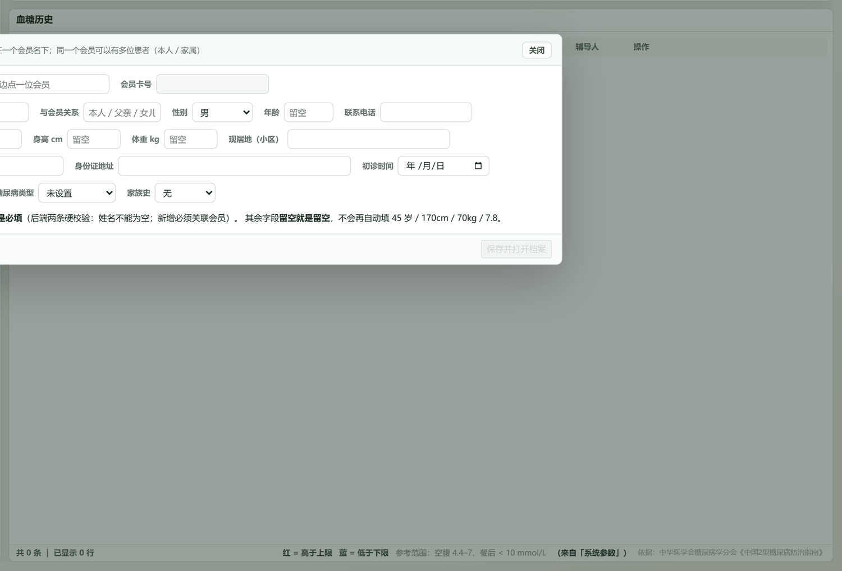Viewport: 842px width, 571px height.
Task: Click the 操作 column header
Action: click(641, 47)
